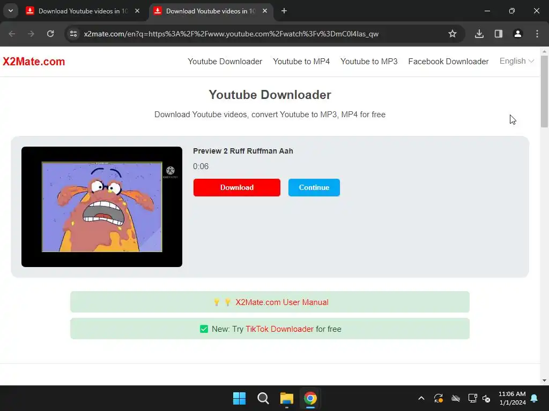Click the sync update tray icon

[x=439, y=398]
